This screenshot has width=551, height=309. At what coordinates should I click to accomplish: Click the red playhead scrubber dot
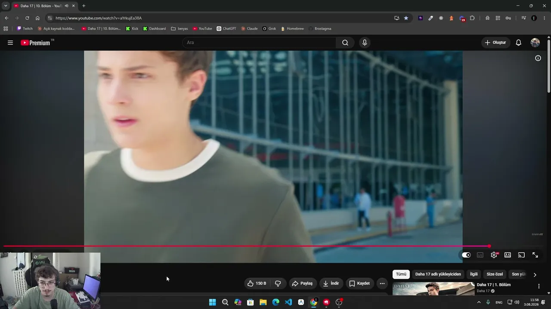[x=489, y=246]
